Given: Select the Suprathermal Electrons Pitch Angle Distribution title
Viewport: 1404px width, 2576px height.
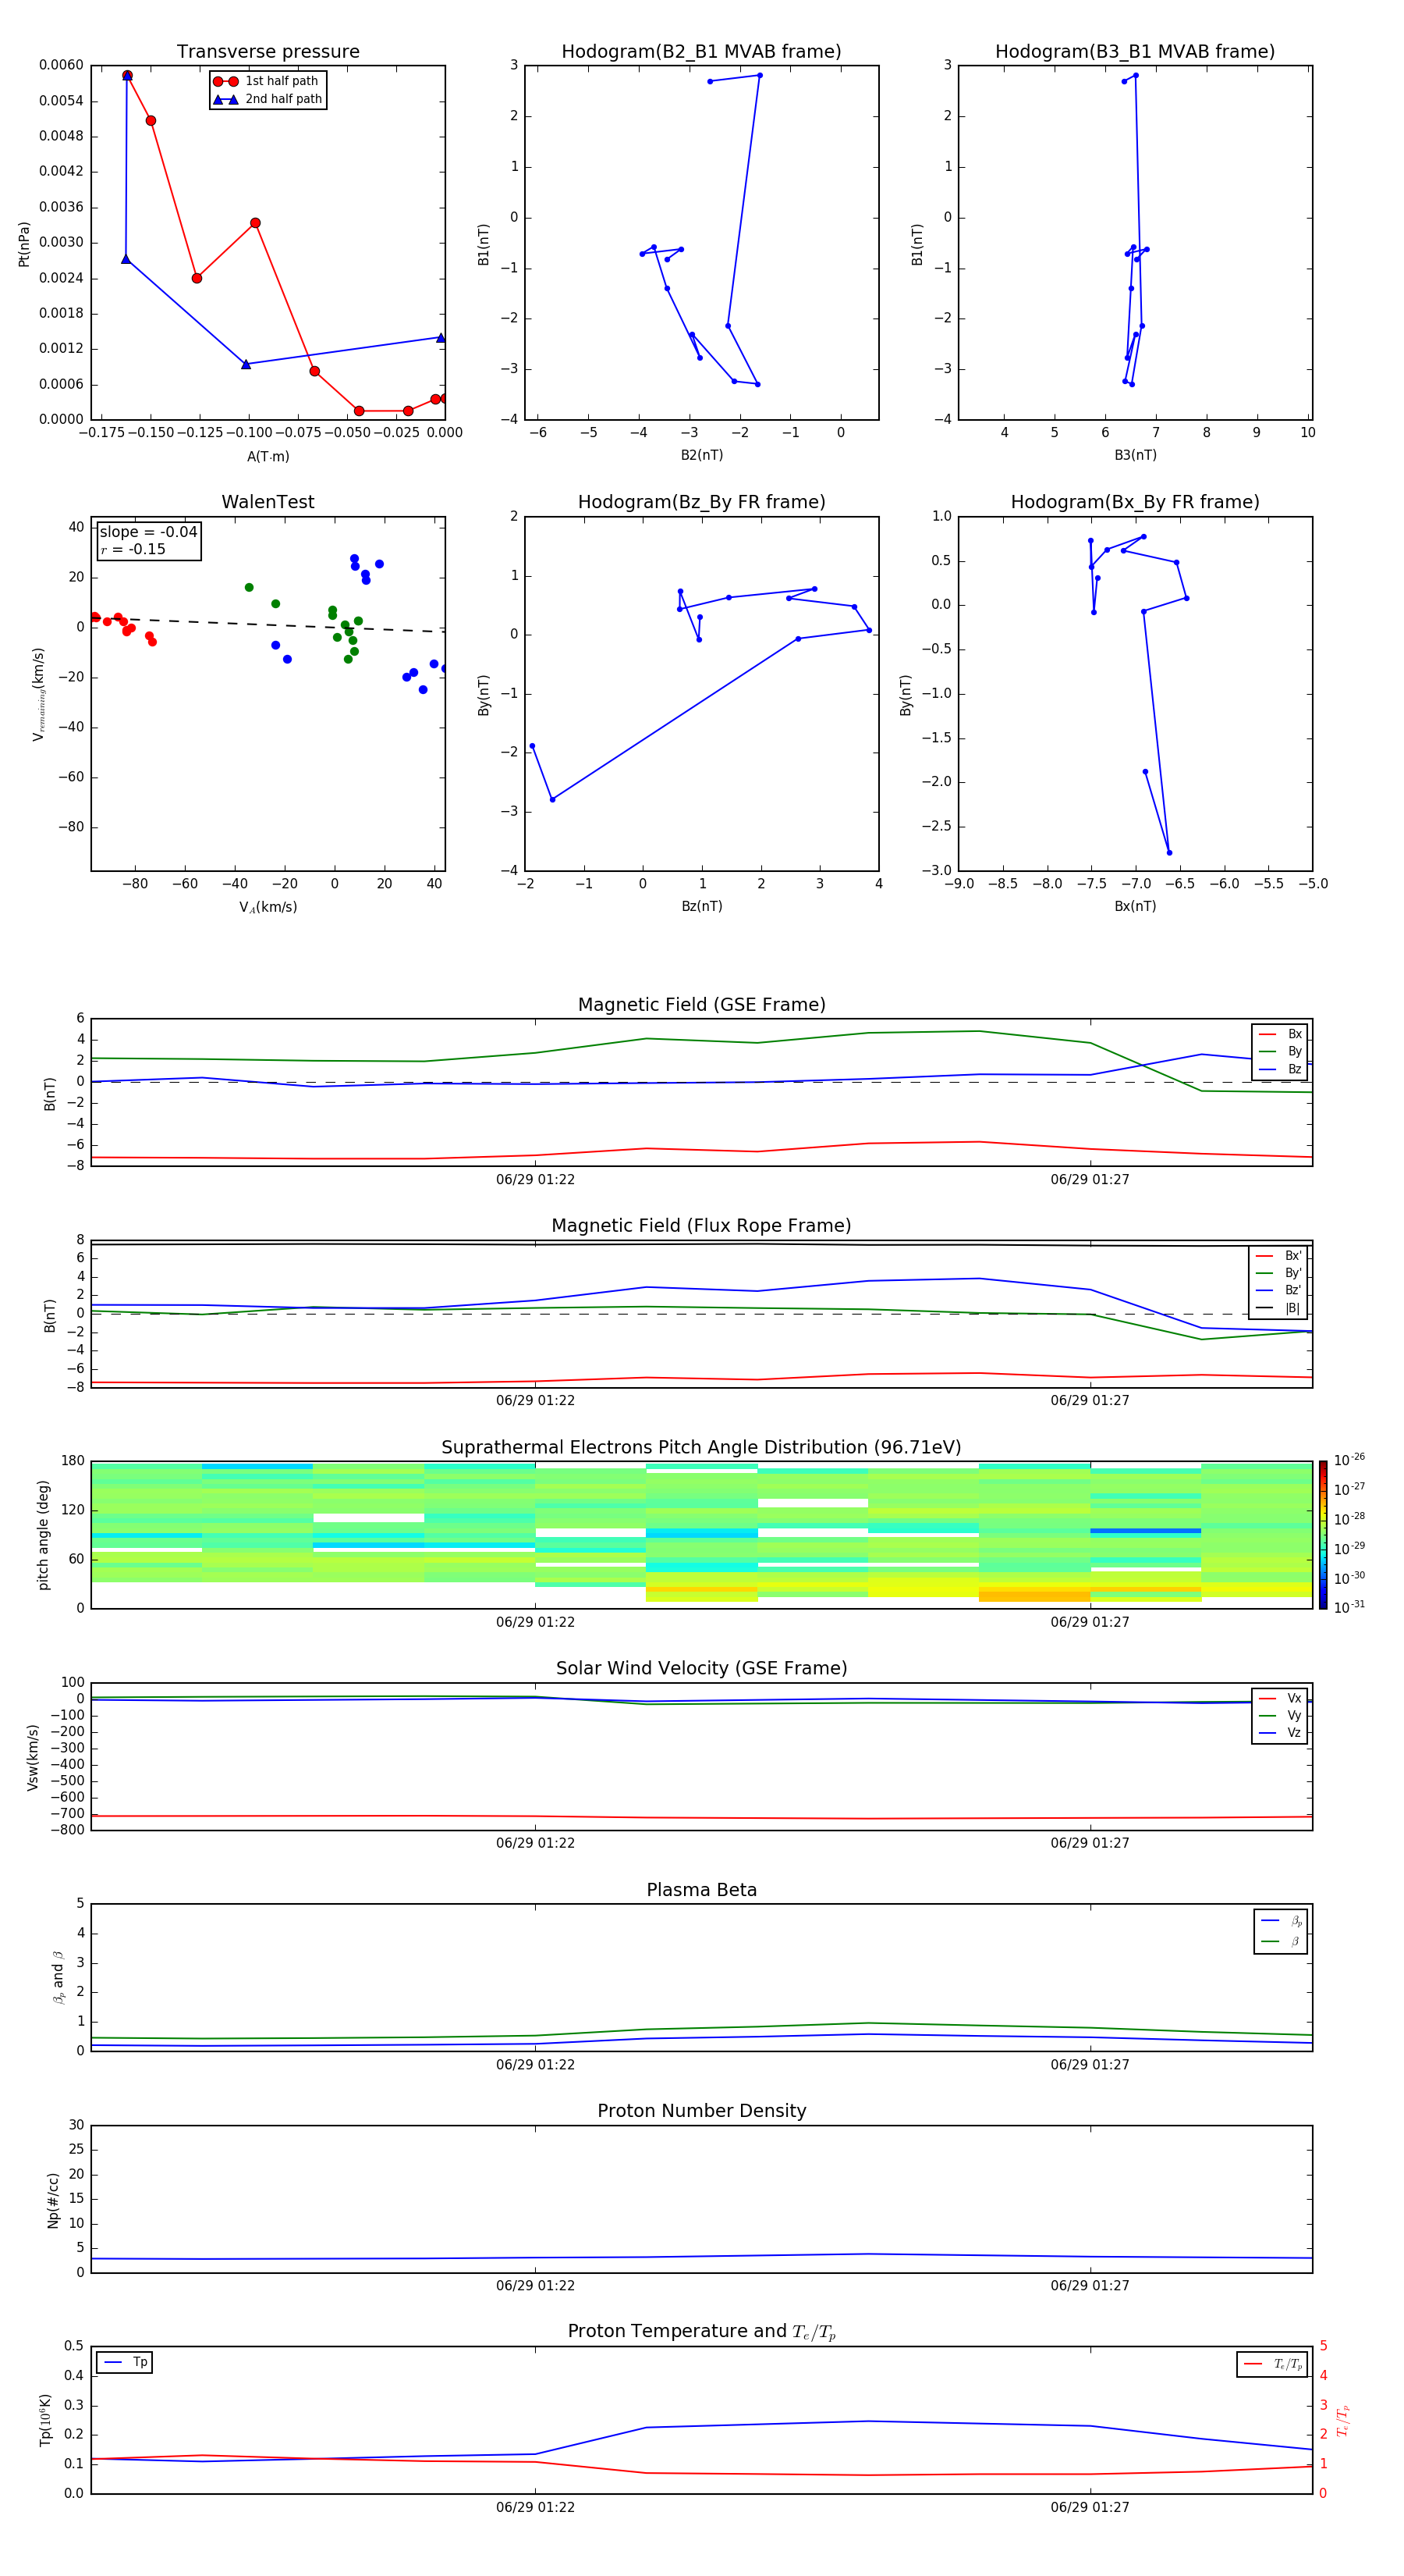Looking at the screenshot, I should coord(701,1448).
